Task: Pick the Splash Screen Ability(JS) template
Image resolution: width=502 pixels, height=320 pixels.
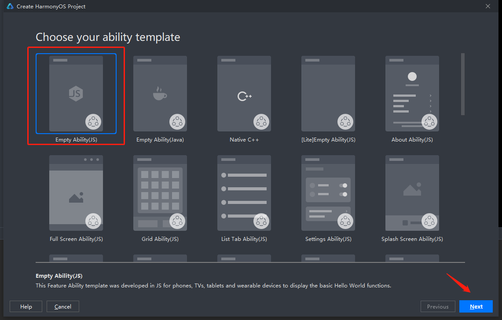Action: [412, 193]
